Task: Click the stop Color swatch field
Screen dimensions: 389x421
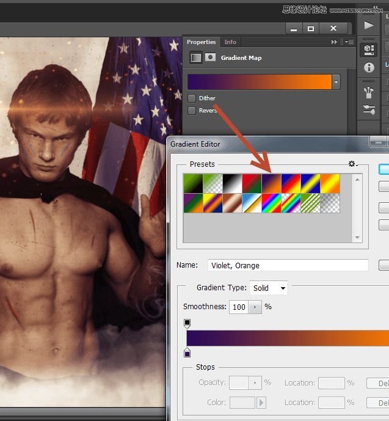Action: 242,403
